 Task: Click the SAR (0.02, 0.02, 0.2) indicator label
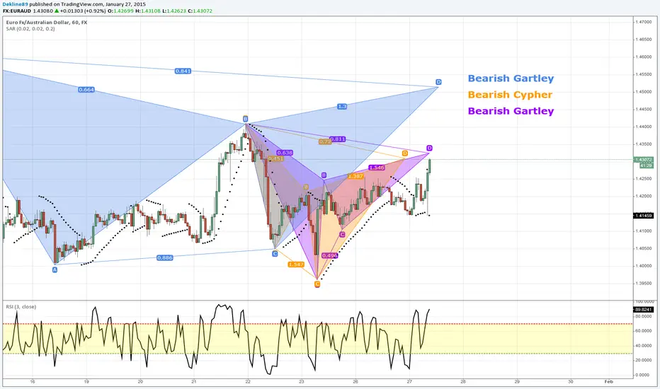[x=30, y=29]
